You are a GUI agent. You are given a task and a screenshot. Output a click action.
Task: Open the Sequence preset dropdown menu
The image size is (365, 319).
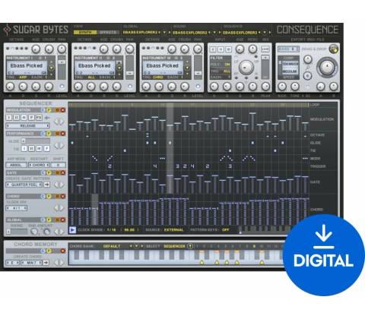coord(265,33)
